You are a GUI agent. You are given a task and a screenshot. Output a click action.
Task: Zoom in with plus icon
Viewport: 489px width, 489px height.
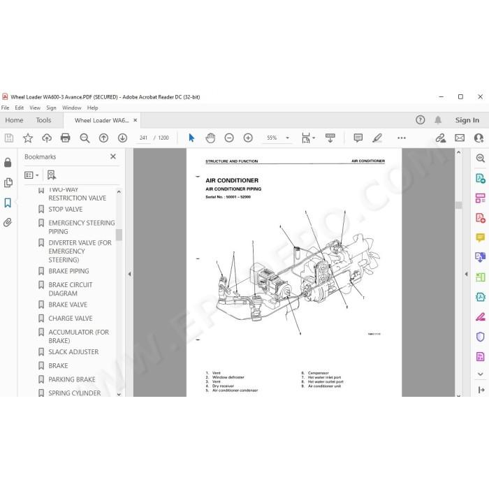[248, 138]
